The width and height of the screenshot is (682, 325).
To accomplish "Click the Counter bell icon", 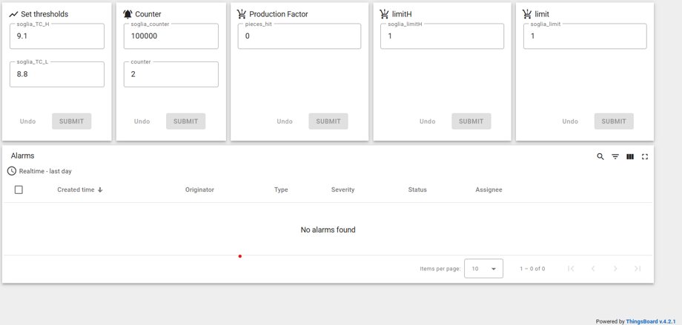I will tap(128, 14).
